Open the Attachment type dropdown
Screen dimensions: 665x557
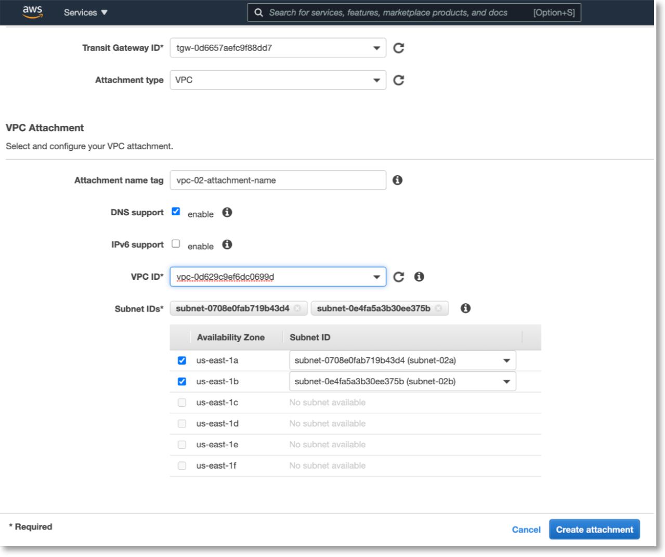click(x=278, y=80)
